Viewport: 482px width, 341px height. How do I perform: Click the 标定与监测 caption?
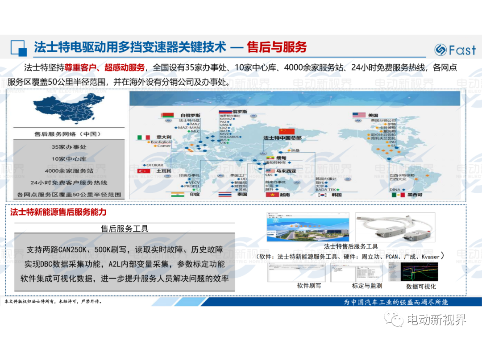[367, 286]
